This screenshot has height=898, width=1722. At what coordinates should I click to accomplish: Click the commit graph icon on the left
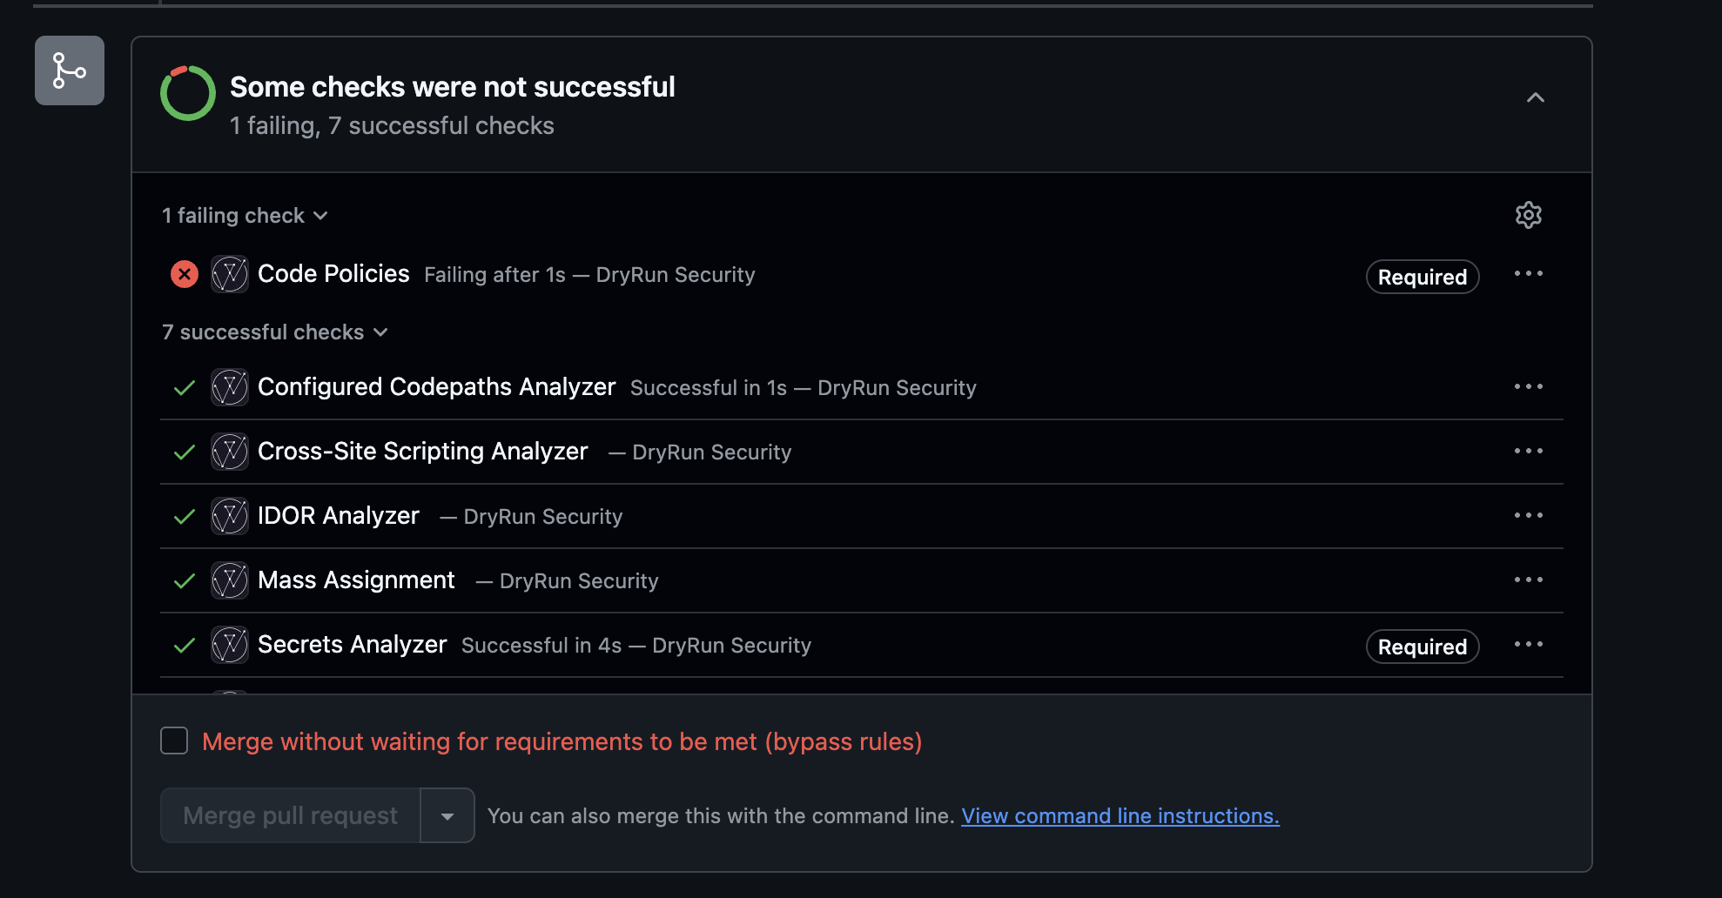69,70
